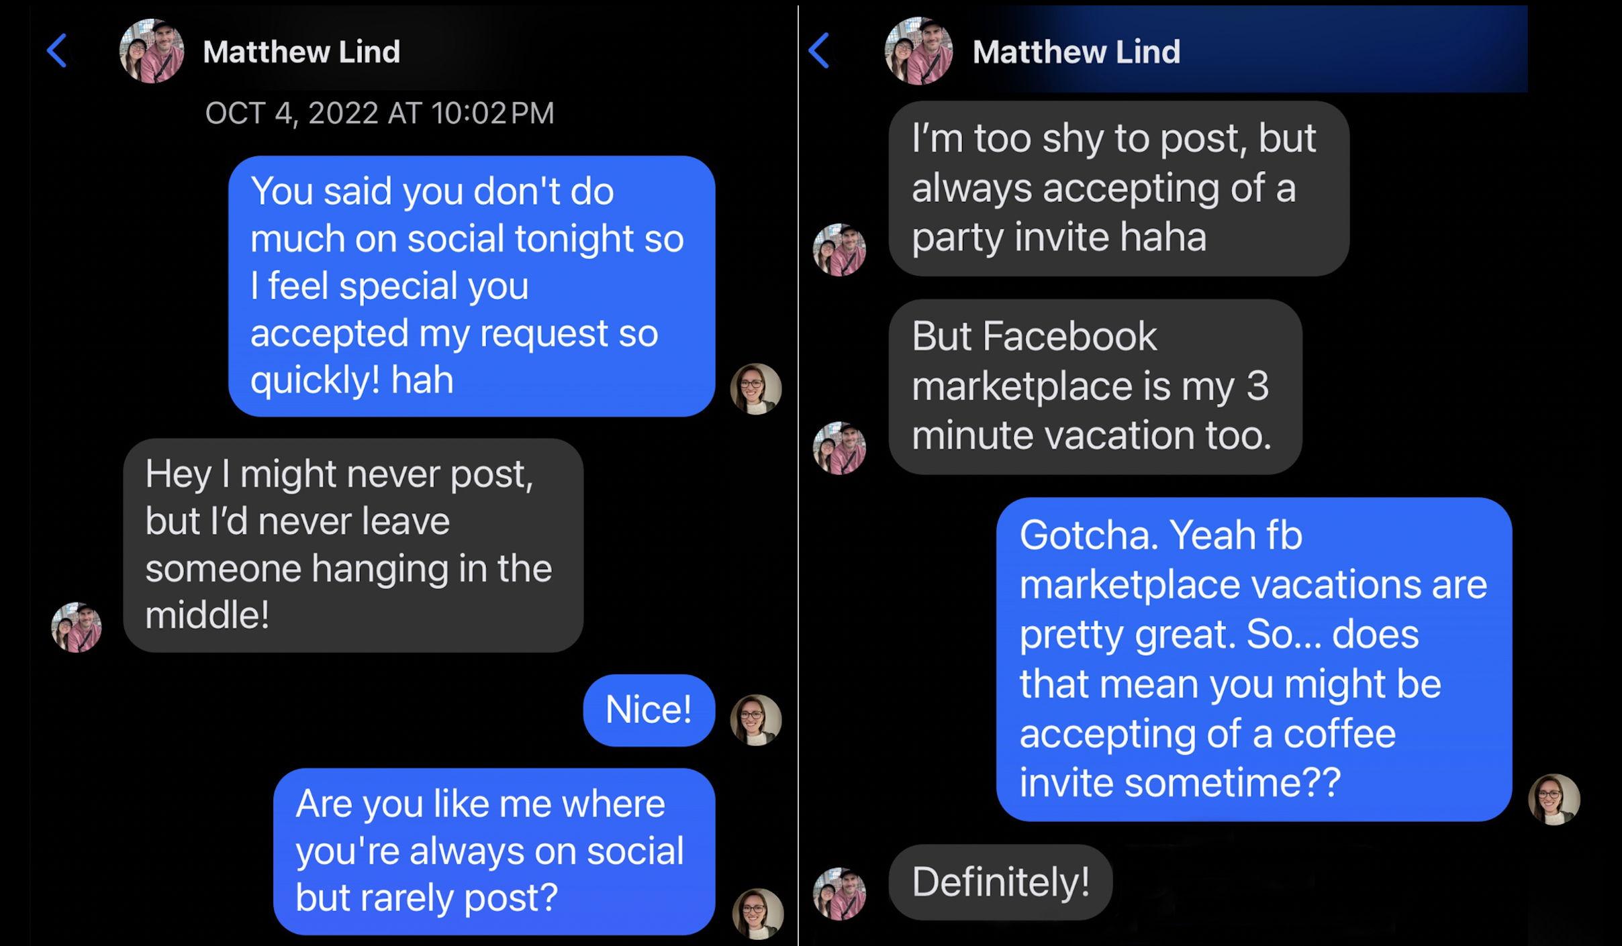Tap the back arrow in the right chat

(x=820, y=51)
